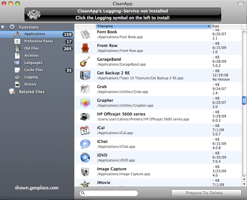Image resolution: width=247 pixels, height=200 pixels.
Task: Click the Logging gear icon in sidebar
Action: (17, 77)
